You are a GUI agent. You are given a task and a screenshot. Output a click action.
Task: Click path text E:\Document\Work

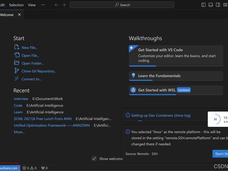(48, 99)
